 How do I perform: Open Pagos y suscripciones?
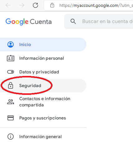[x=43, y=118]
